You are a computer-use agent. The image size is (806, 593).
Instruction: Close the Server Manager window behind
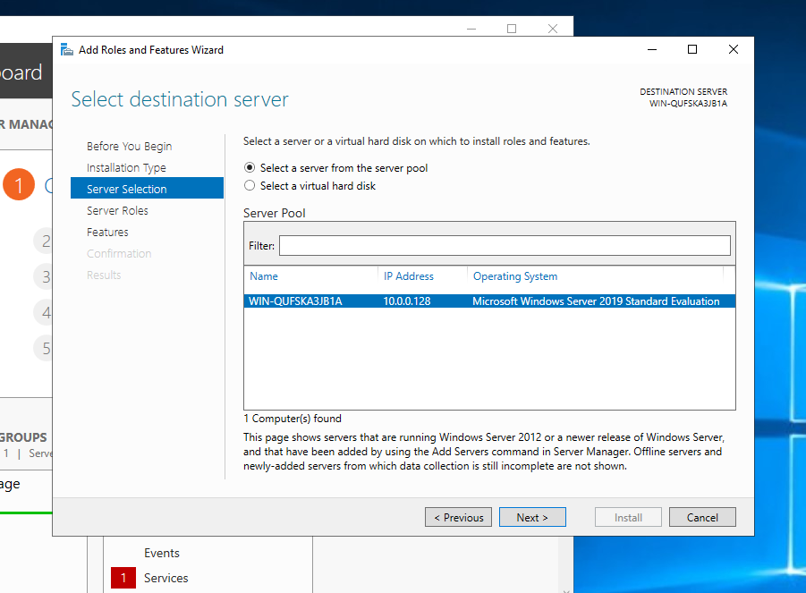point(553,29)
